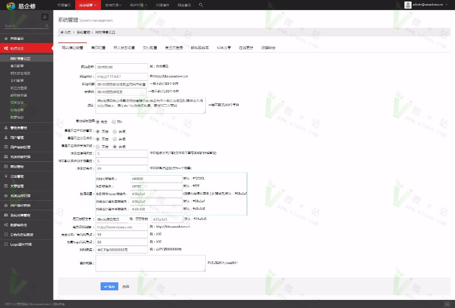Click the #d0cfd8 color field

tap(156, 209)
